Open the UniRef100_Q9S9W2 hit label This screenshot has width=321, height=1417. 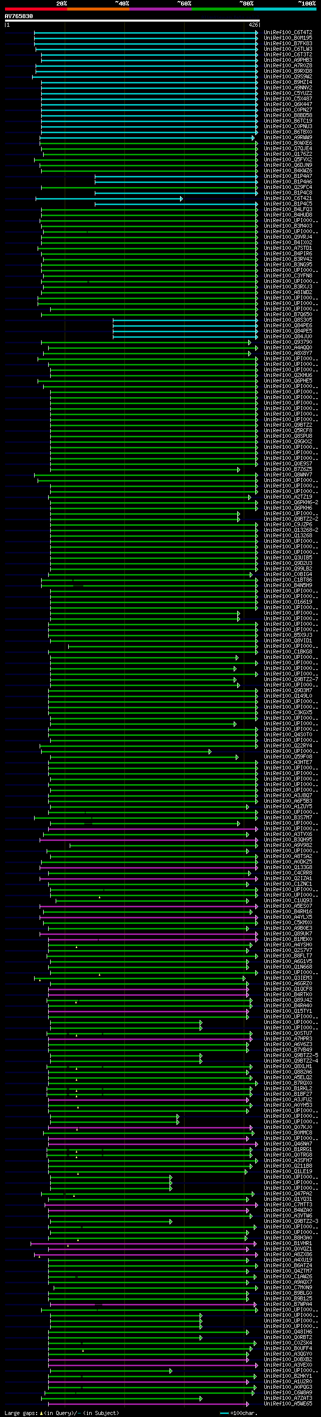pos(288,76)
